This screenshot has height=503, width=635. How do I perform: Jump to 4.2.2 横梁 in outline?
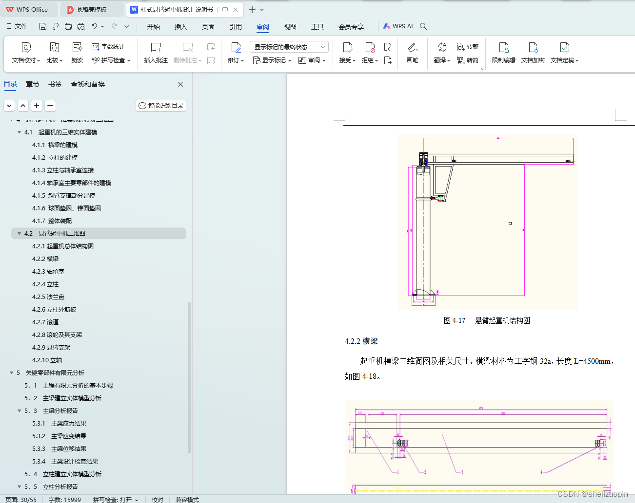coord(45,259)
